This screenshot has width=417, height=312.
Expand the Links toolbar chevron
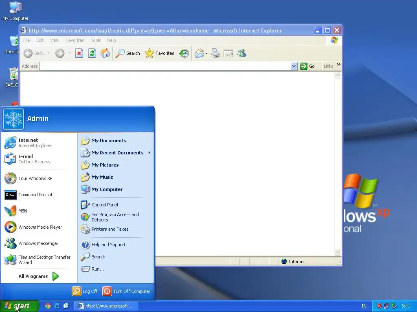pos(338,65)
